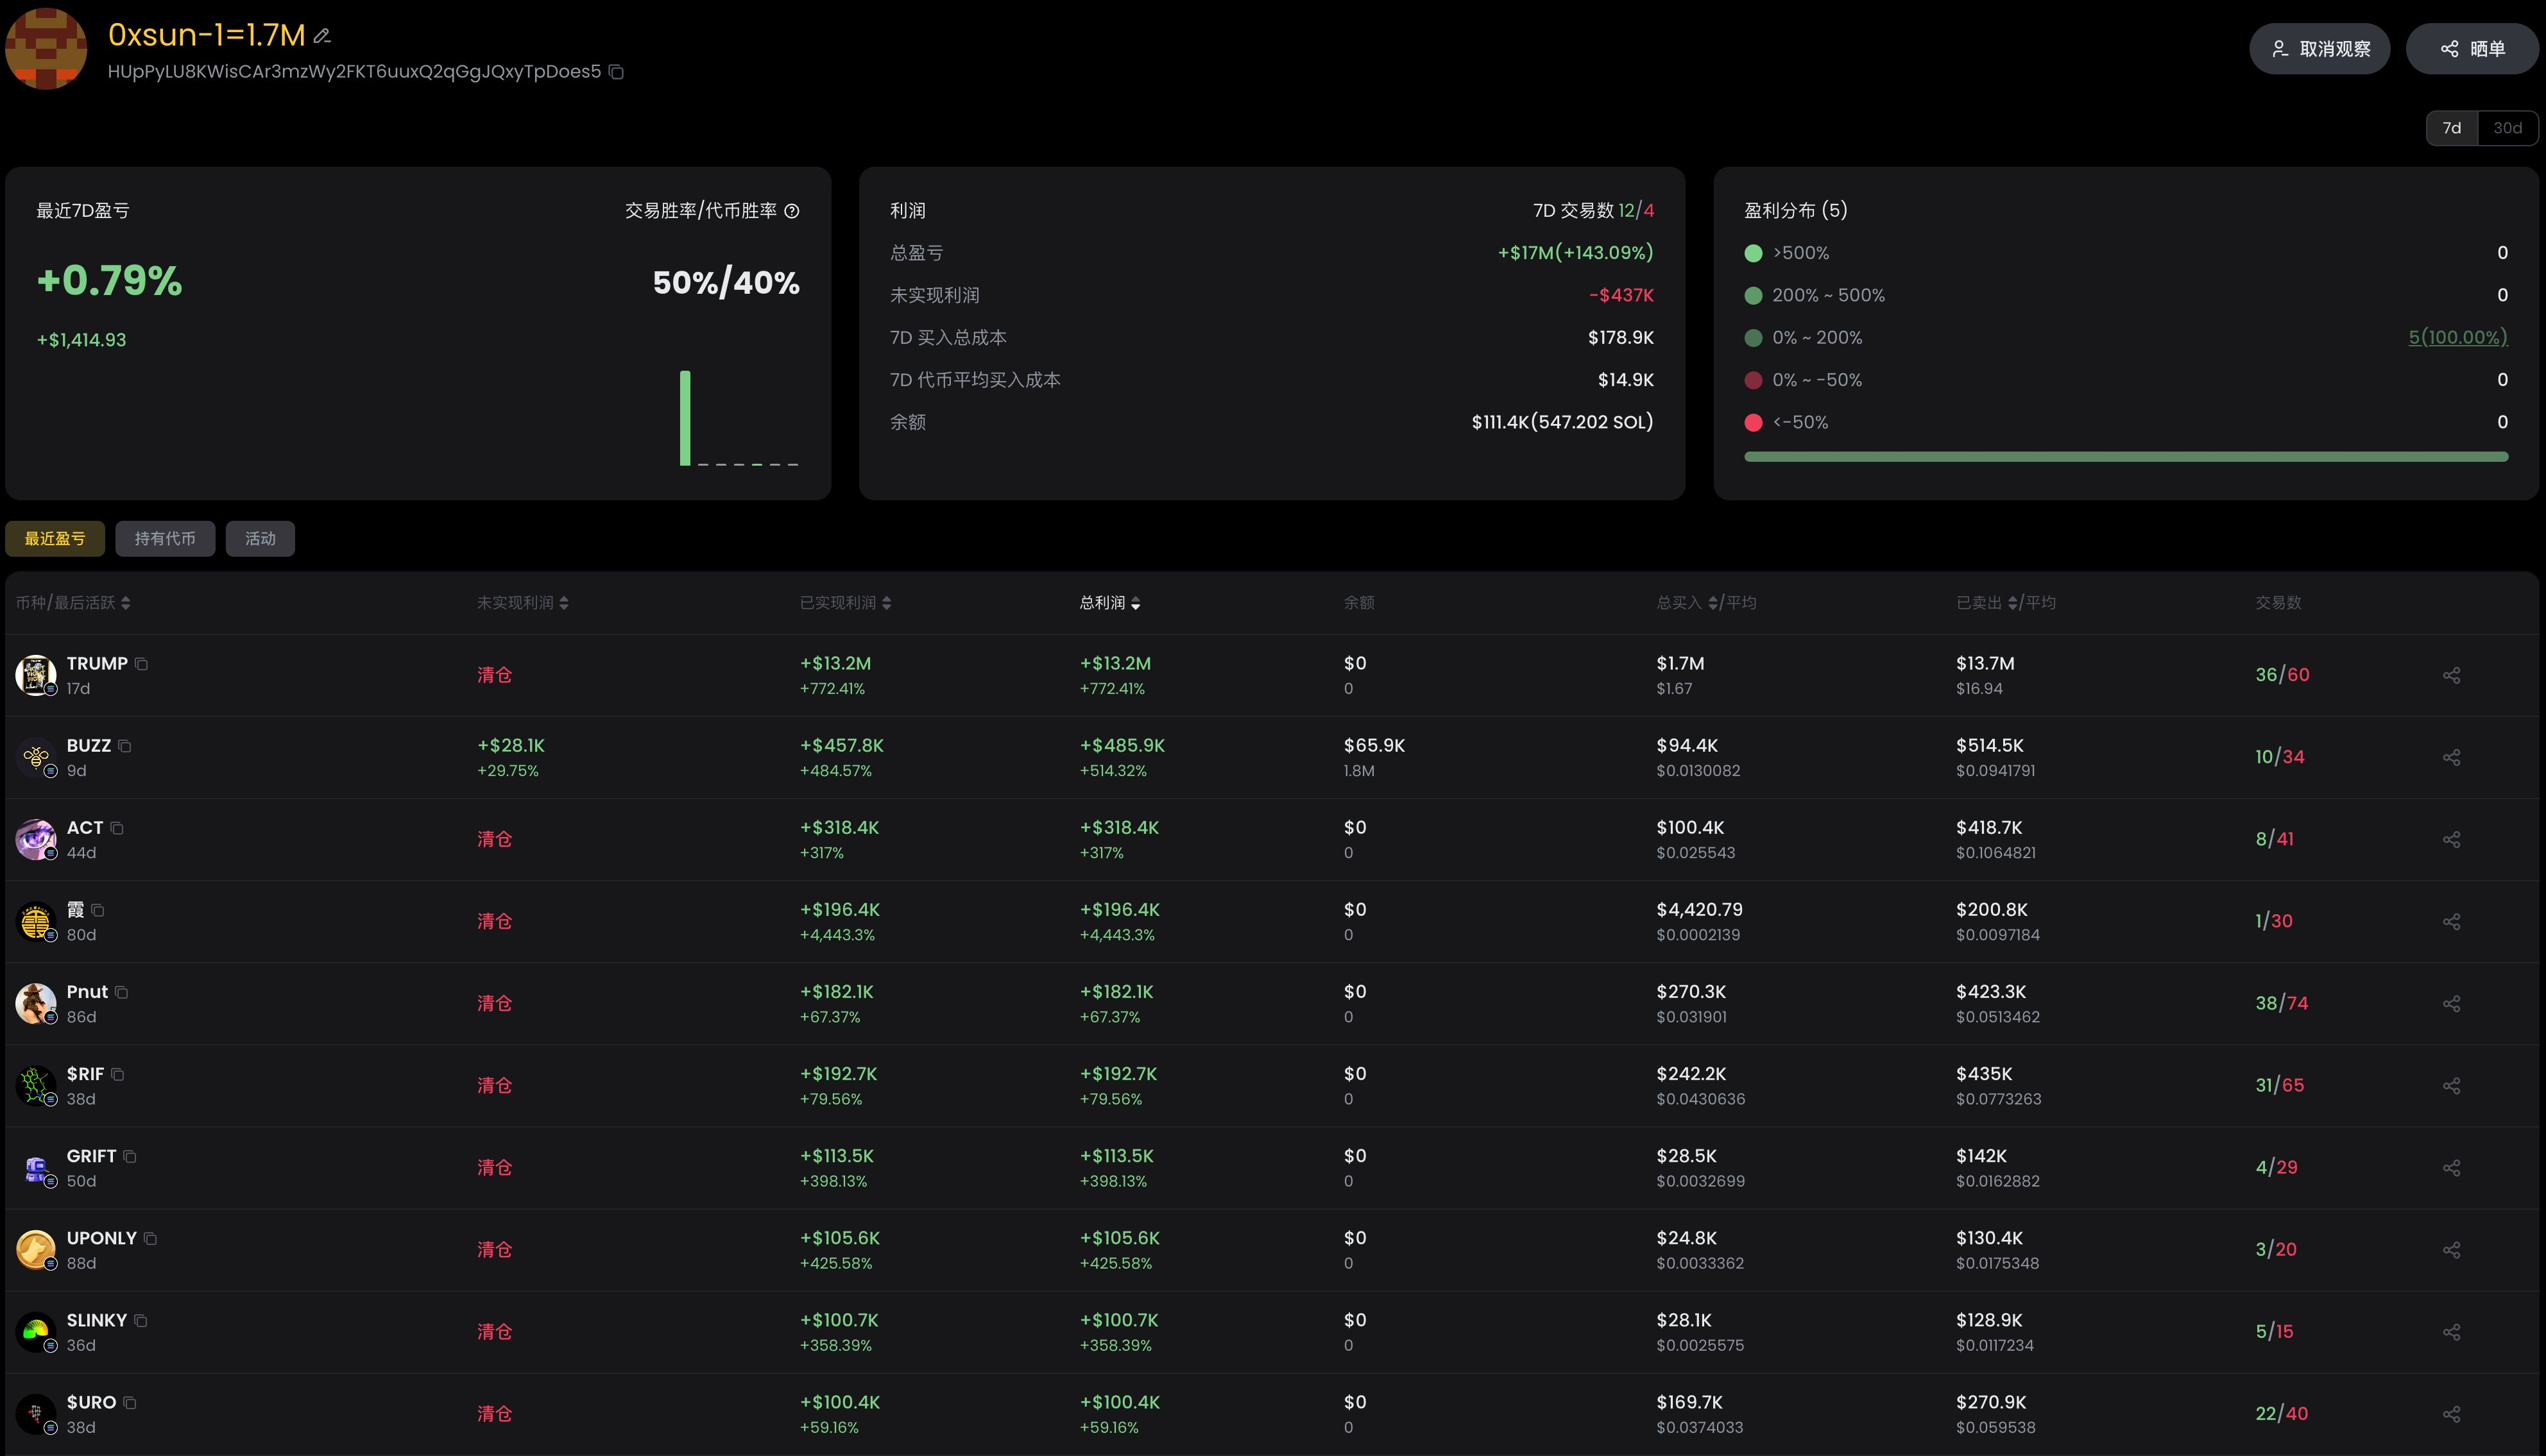Viewport: 2546px width, 1456px height.
Task: Click the edit pencil icon beside wallet name
Action: pyautogui.click(x=322, y=36)
